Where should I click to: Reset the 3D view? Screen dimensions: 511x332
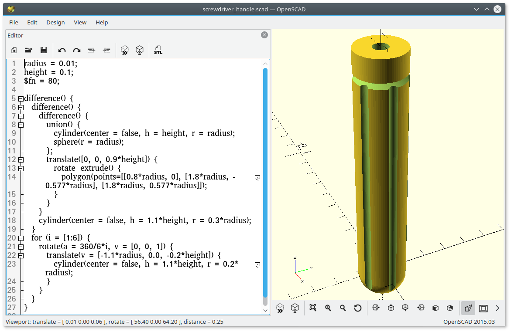pos(357,308)
